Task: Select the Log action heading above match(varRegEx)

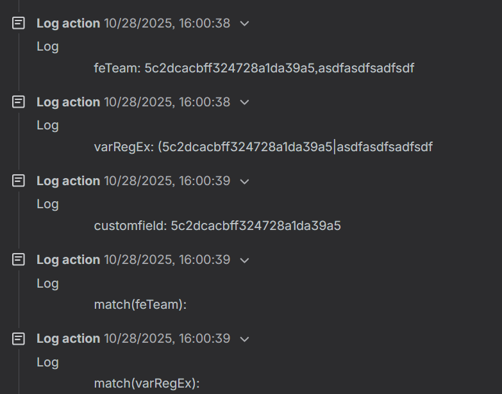Action: 68,338
